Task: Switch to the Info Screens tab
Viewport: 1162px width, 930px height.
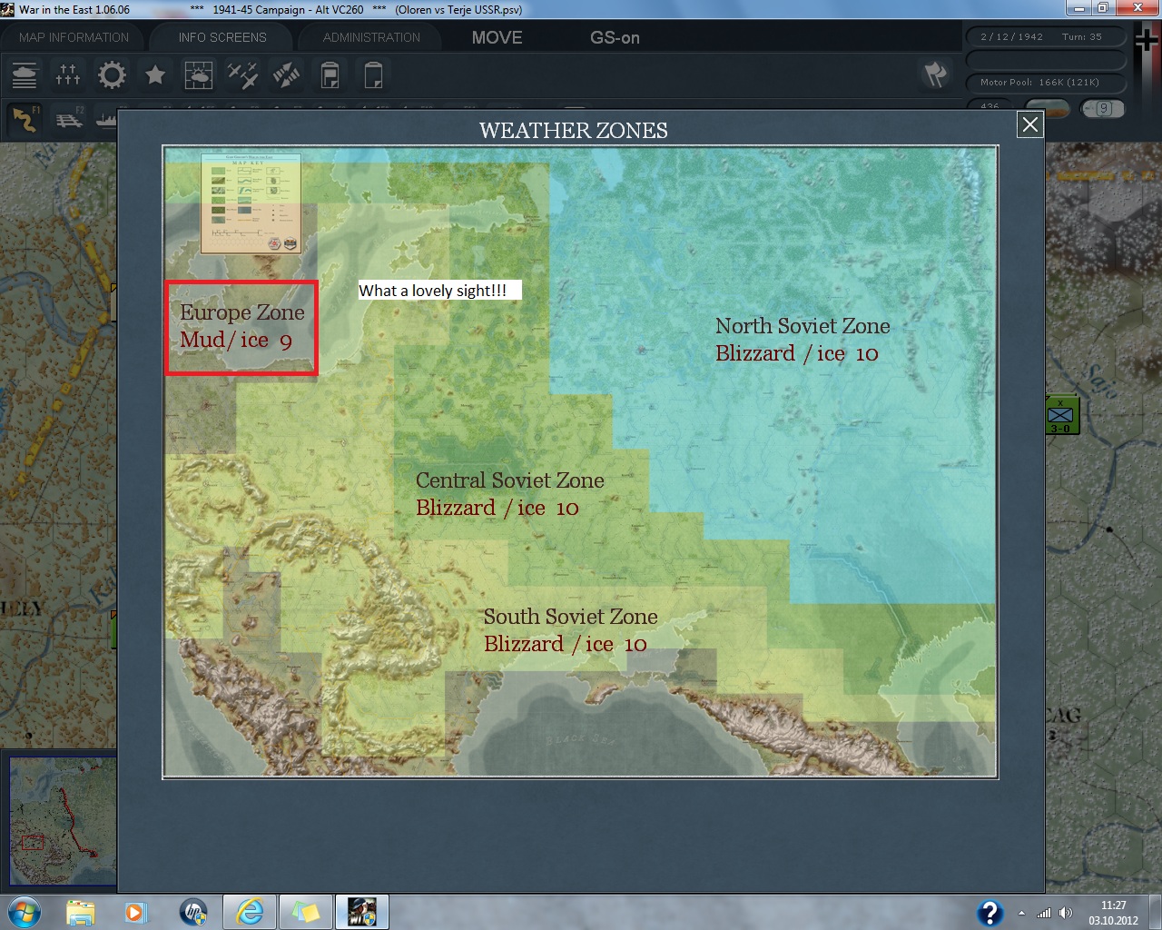Action: point(222,37)
